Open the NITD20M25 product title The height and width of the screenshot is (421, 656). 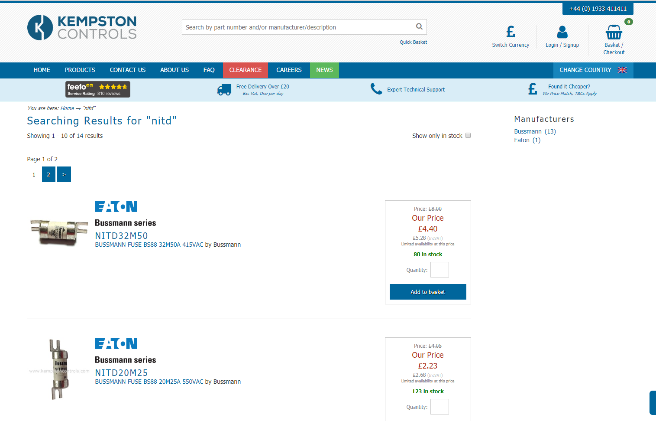(121, 373)
